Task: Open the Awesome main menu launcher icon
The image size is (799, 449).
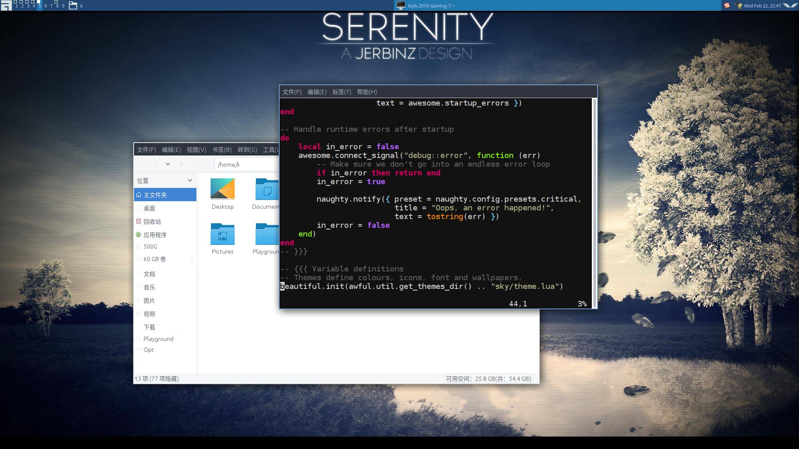Action: click(6, 5)
